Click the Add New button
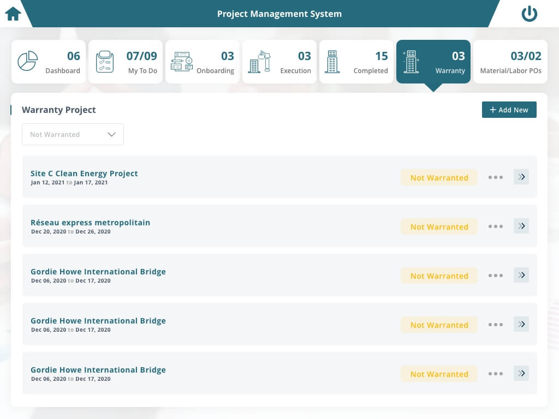The height and width of the screenshot is (419, 559). click(509, 110)
